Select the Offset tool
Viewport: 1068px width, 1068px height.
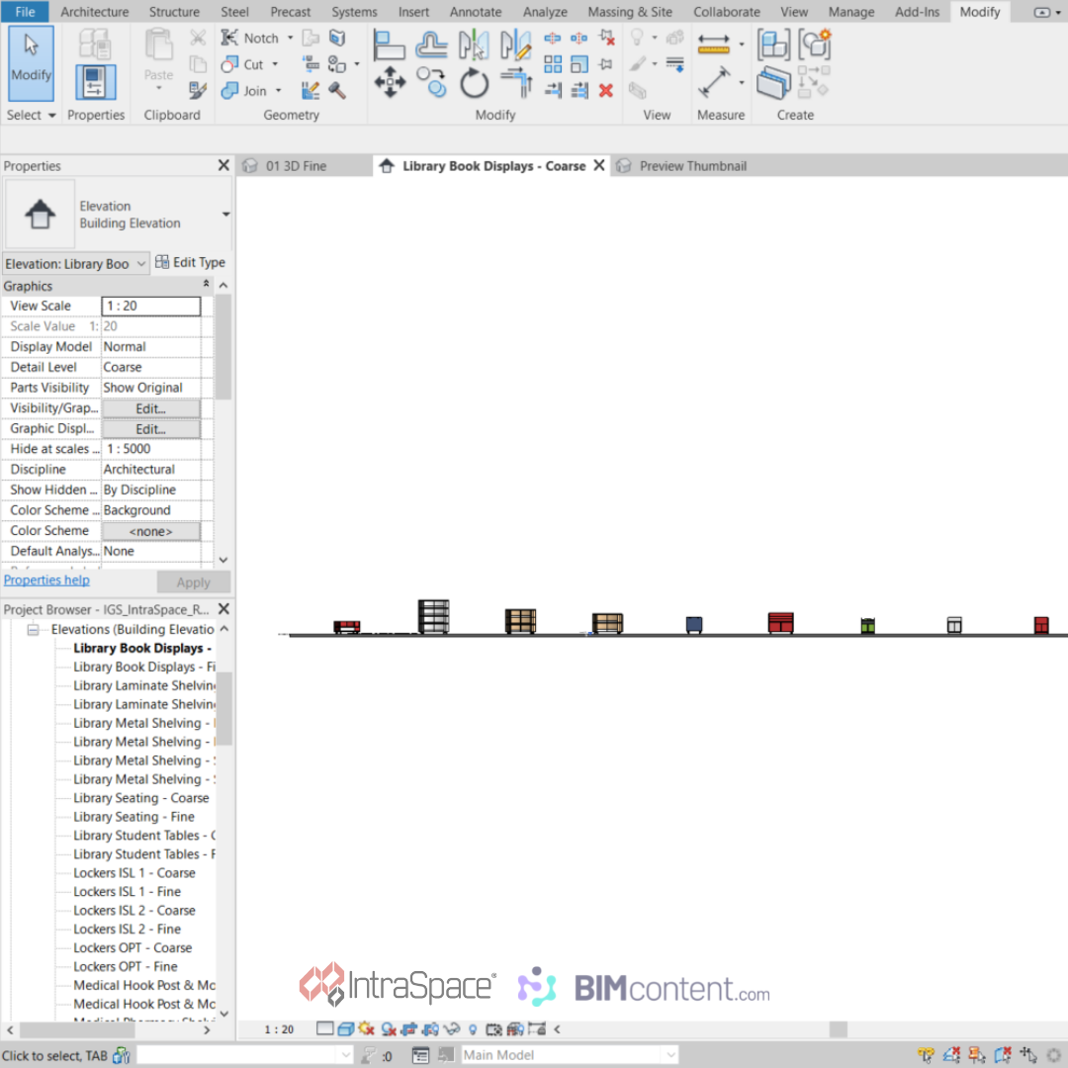coord(431,44)
